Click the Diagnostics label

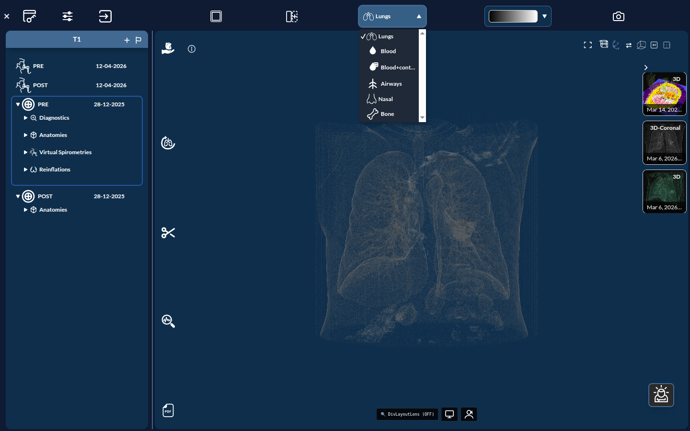pos(54,118)
